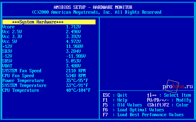
Task: Select the +12V label
Action: click(7, 46)
